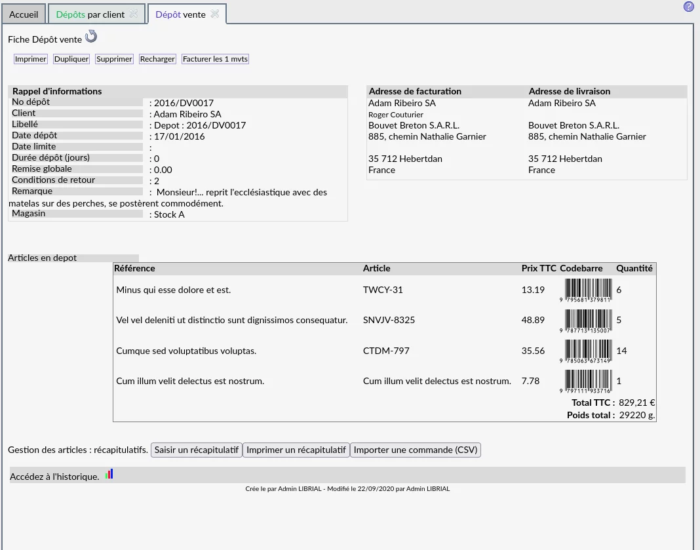
Task: Click barcode 9787713135007 for SNVJV-8325
Action: click(586, 321)
